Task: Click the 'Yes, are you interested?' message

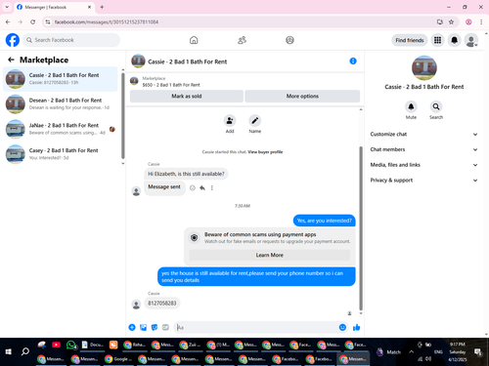Action: point(324,221)
